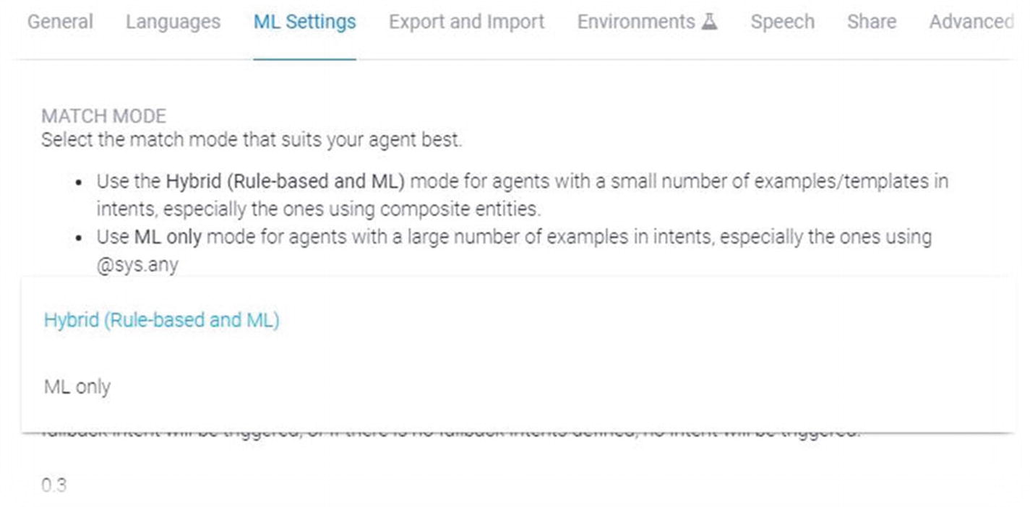Screen dimensions: 1030x507
Task: Click the 0.3 threshold value field
Action: (x=54, y=485)
